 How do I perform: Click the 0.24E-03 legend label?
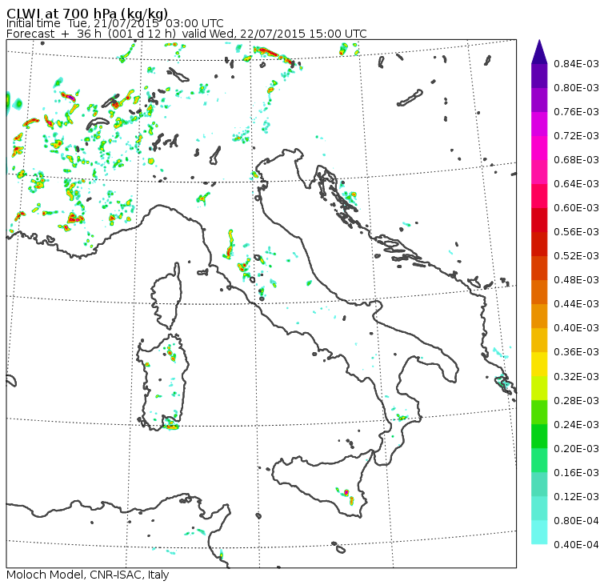[x=576, y=425]
